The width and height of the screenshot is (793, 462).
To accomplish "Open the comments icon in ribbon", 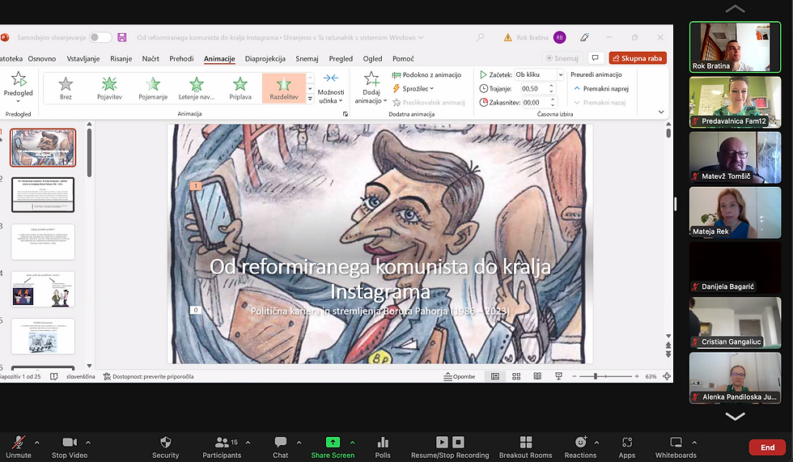I will tap(596, 58).
